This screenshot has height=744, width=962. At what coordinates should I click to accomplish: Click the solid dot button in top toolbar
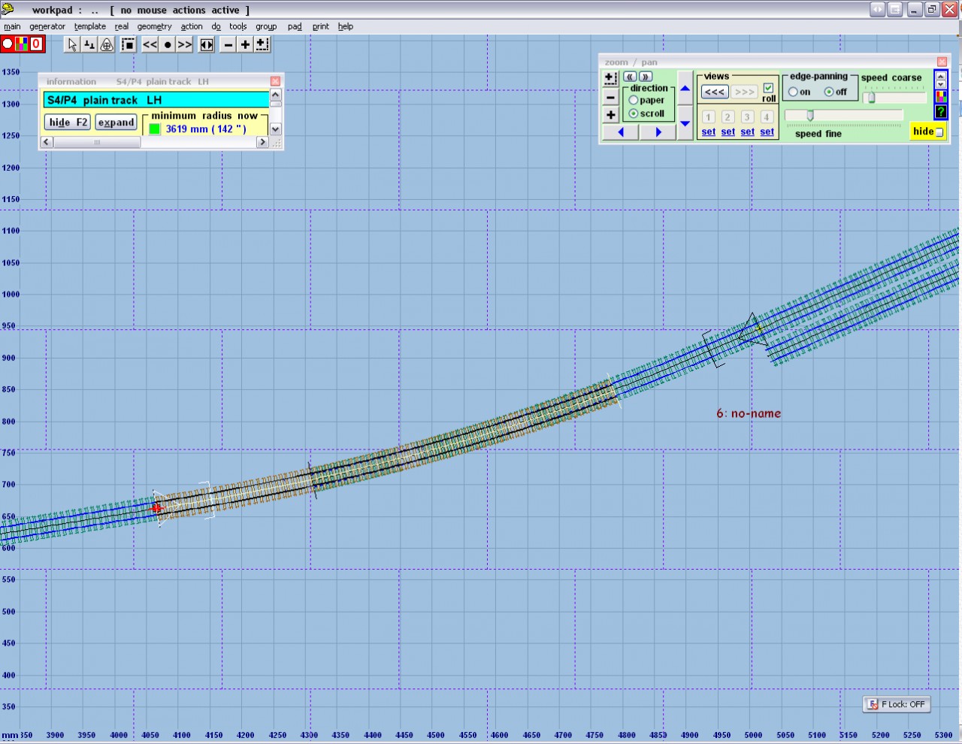(x=168, y=44)
